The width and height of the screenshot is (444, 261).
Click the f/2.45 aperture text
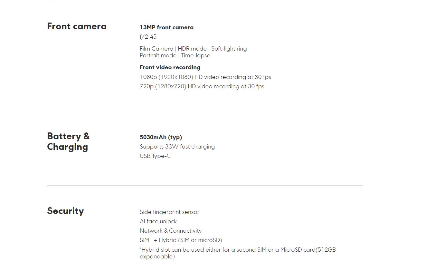(148, 37)
